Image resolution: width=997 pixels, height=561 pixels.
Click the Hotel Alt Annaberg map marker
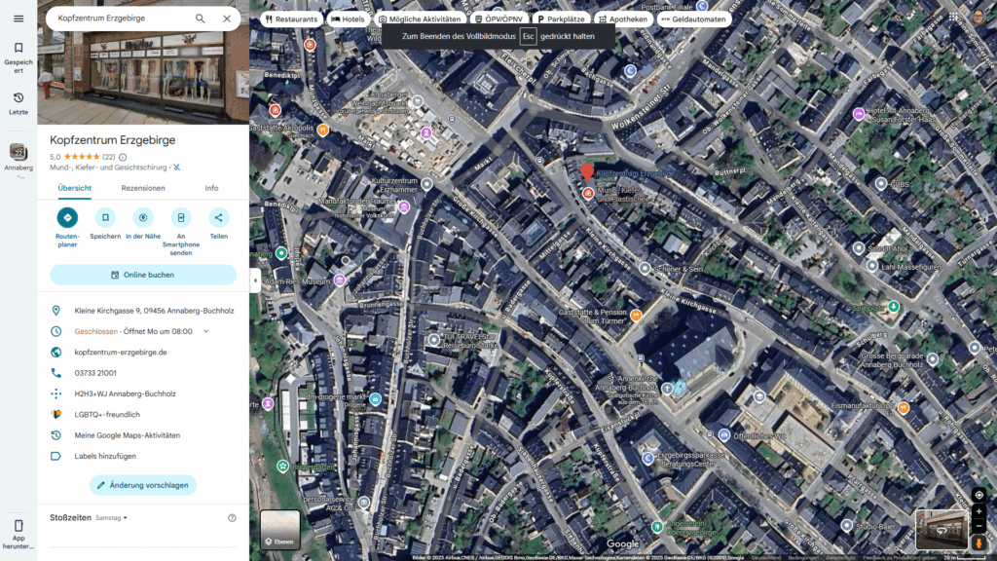(x=859, y=115)
